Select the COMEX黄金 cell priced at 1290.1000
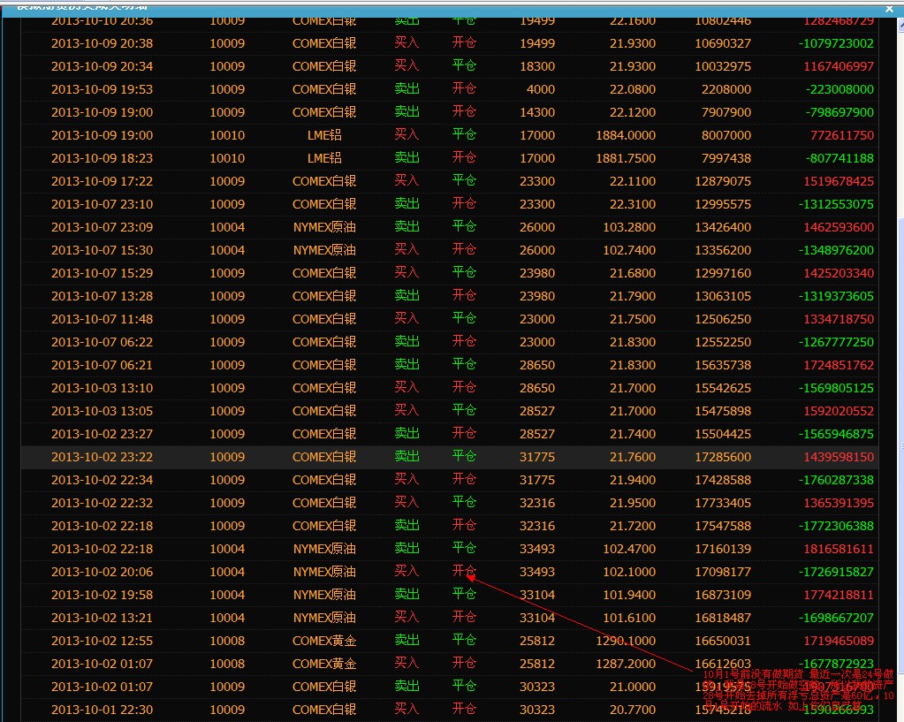 tap(324, 641)
